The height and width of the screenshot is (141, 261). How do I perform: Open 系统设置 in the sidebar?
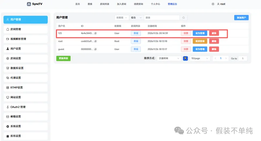point(25,126)
